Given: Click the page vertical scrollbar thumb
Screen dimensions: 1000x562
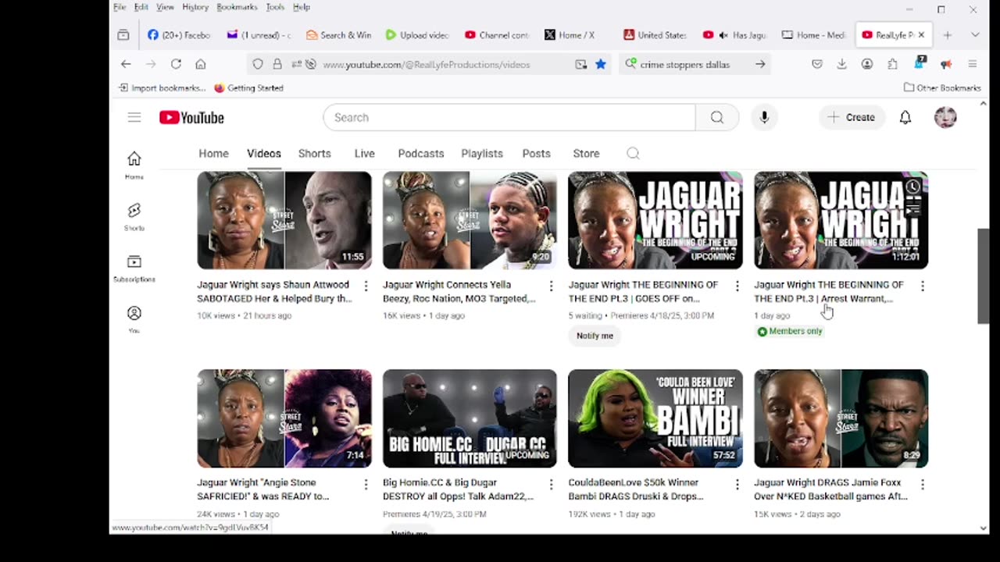Looking at the screenshot, I should [x=983, y=276].
